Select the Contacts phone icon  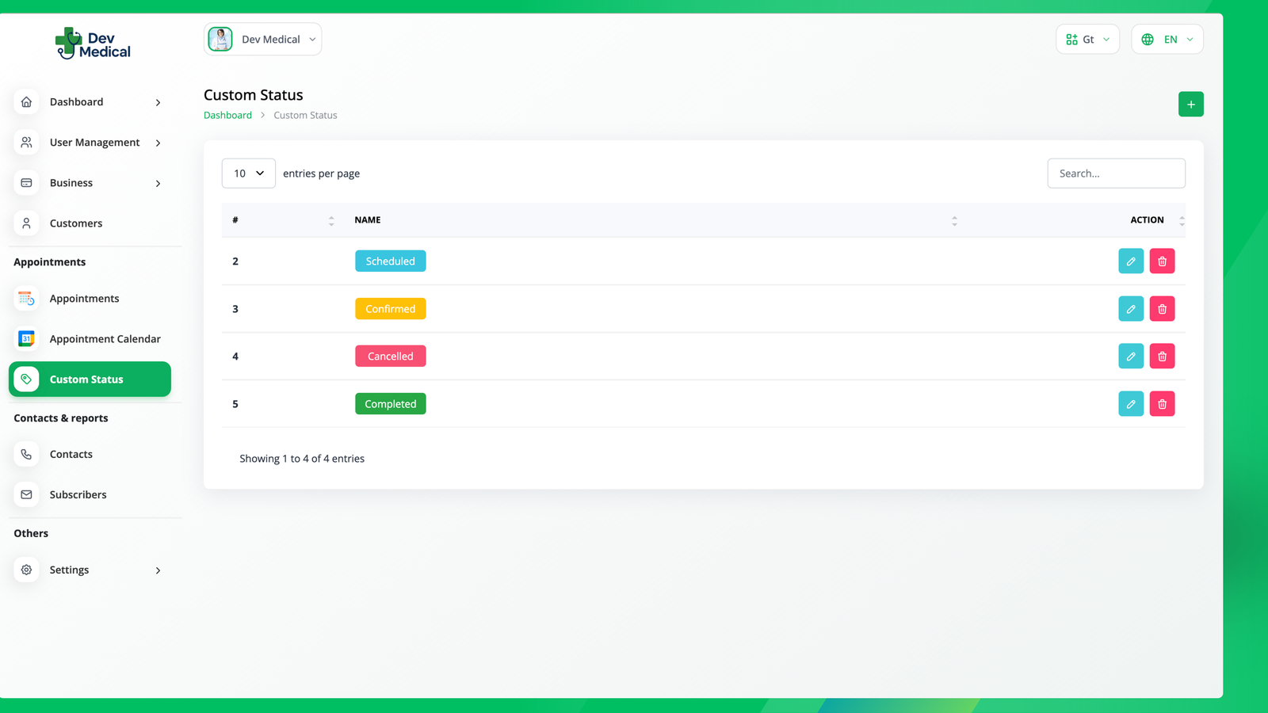pyautogui.click(x=26, y=453)
